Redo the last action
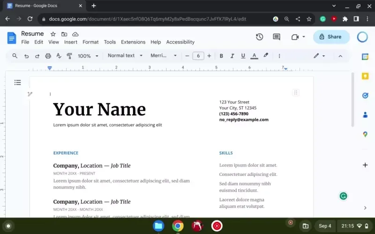375x234 pixels. click(37, 56)
